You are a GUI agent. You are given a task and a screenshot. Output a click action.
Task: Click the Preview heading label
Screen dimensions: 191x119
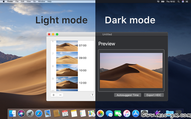point(106,44)
